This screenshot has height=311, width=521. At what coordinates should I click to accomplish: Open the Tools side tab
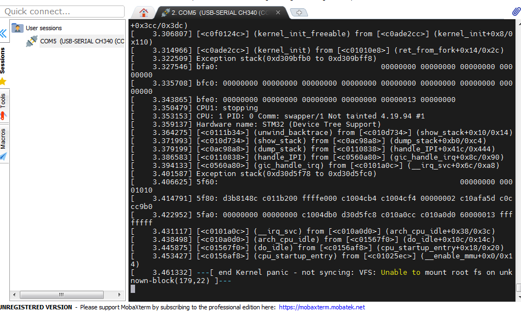click(3, 100)
